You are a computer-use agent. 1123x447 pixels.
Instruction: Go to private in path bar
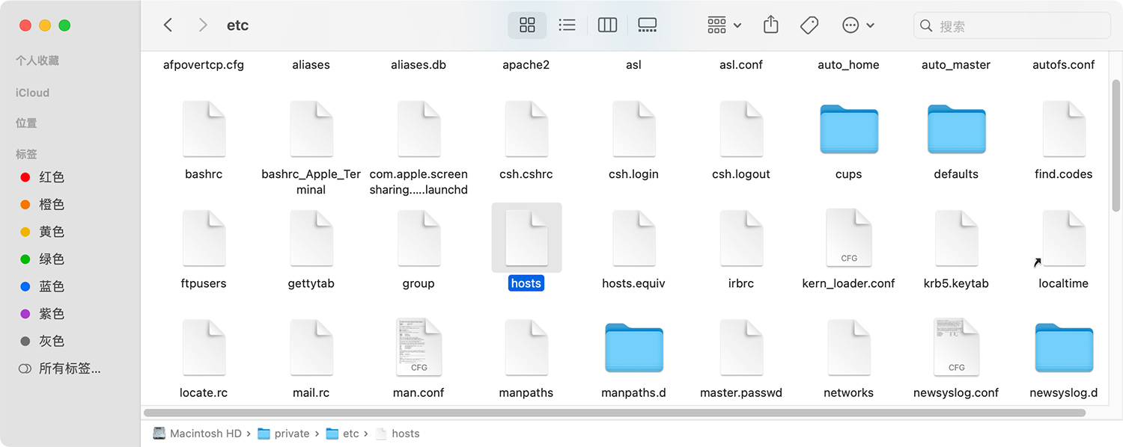[x=291, y=434]
